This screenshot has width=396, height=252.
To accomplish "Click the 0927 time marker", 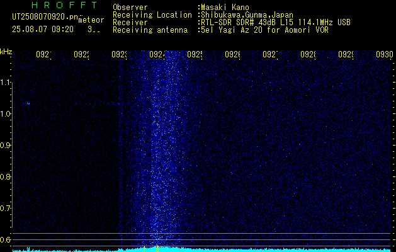I will pos(270,54).
